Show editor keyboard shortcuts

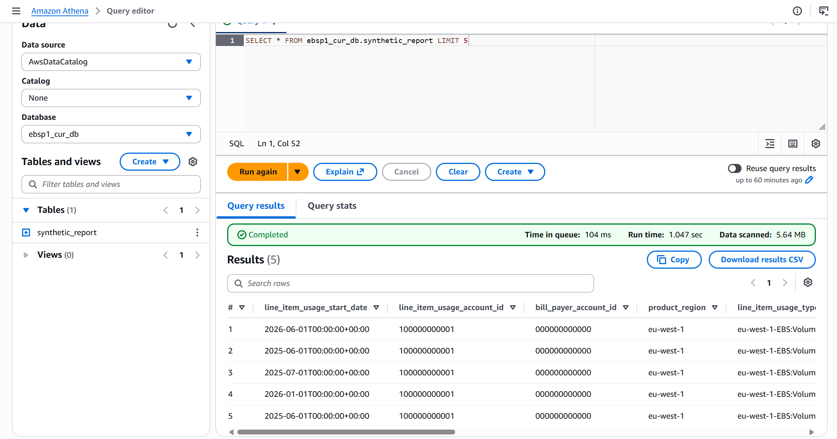pos(793,144)
